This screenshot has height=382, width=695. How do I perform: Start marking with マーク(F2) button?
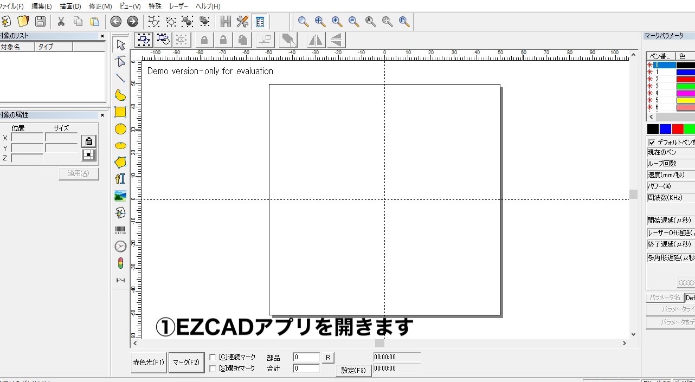[186, 362]
